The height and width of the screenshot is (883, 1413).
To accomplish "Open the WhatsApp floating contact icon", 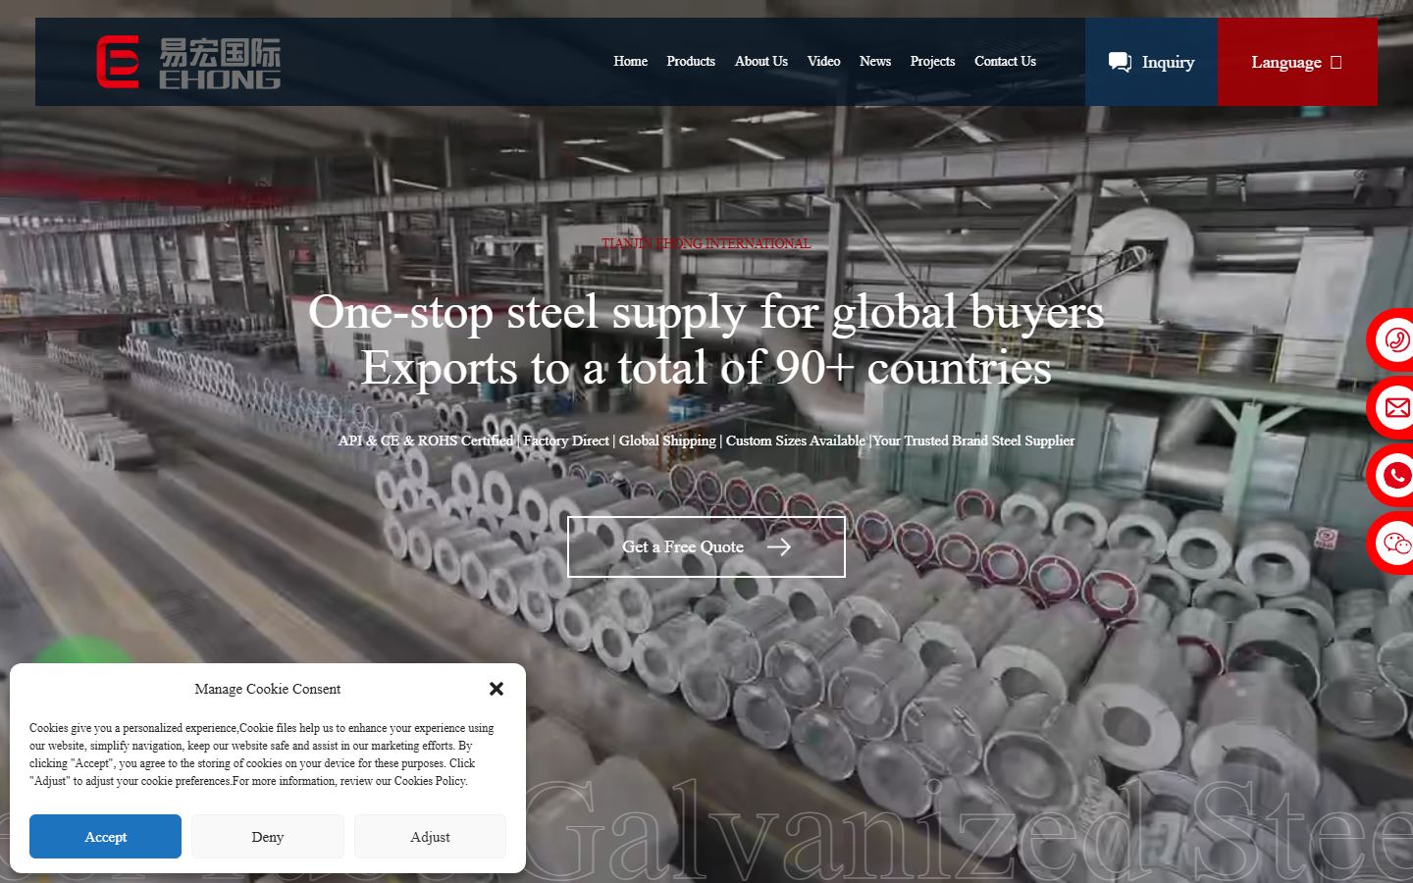I will (x=1395, y=339).
